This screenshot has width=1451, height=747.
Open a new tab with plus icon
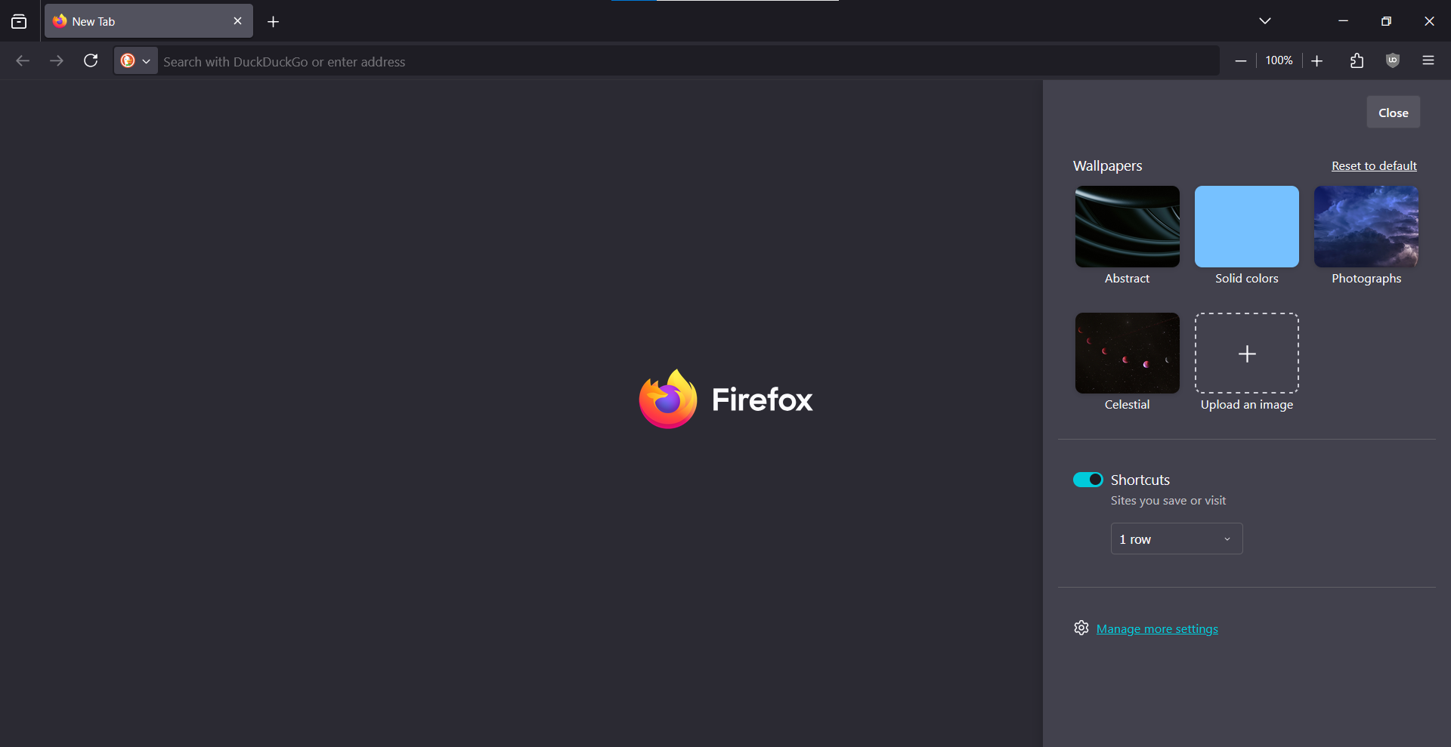click(x=274, y=22)
